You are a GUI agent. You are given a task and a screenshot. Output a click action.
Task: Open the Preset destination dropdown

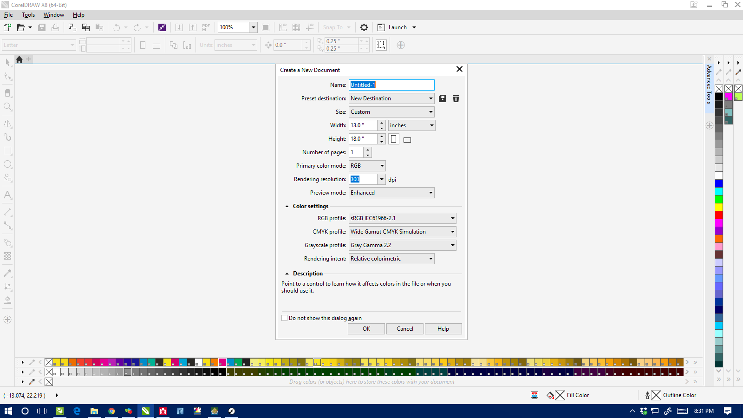429,98
